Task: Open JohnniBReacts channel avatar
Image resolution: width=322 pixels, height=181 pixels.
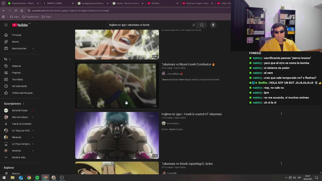Action: [164, 74]
